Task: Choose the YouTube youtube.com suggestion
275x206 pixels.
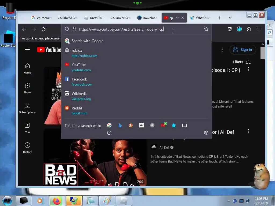Action: click(x=136, y=67)
